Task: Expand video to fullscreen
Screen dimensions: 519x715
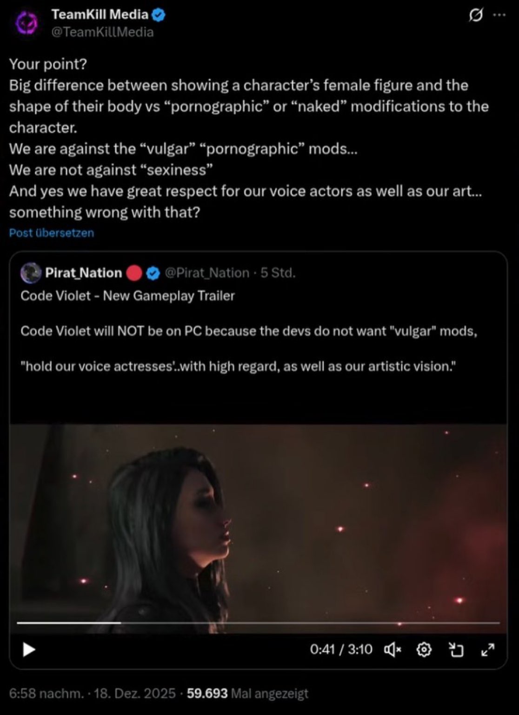Action: click(x=488, y=649)
